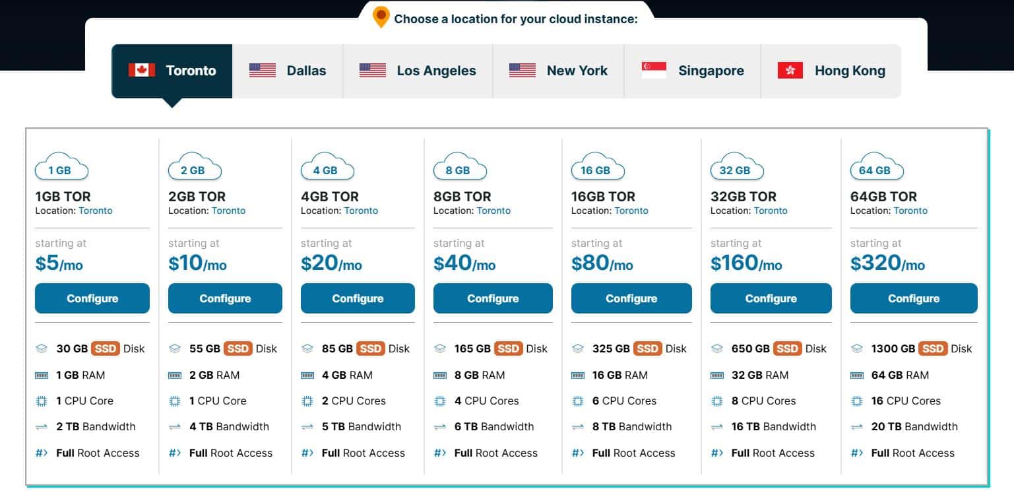
Task: Configure the $40/mo 8GB TOR plan
Action: 493,298
